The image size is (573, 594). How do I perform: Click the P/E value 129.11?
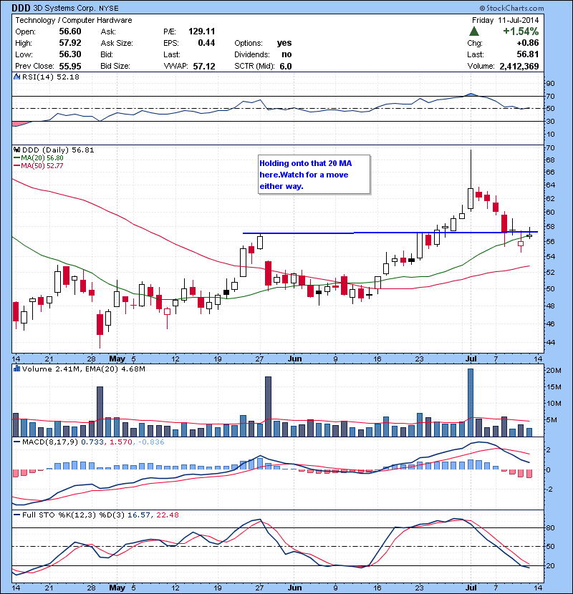(202, 31)
